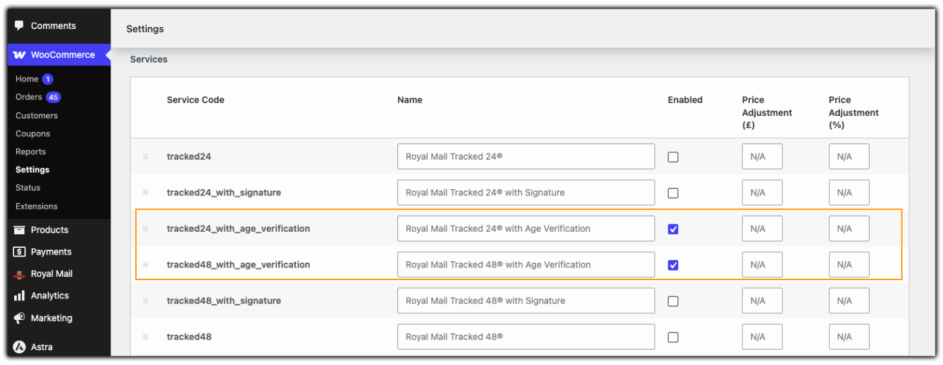Click the Marketing megaphone icon

pos(20,318)
